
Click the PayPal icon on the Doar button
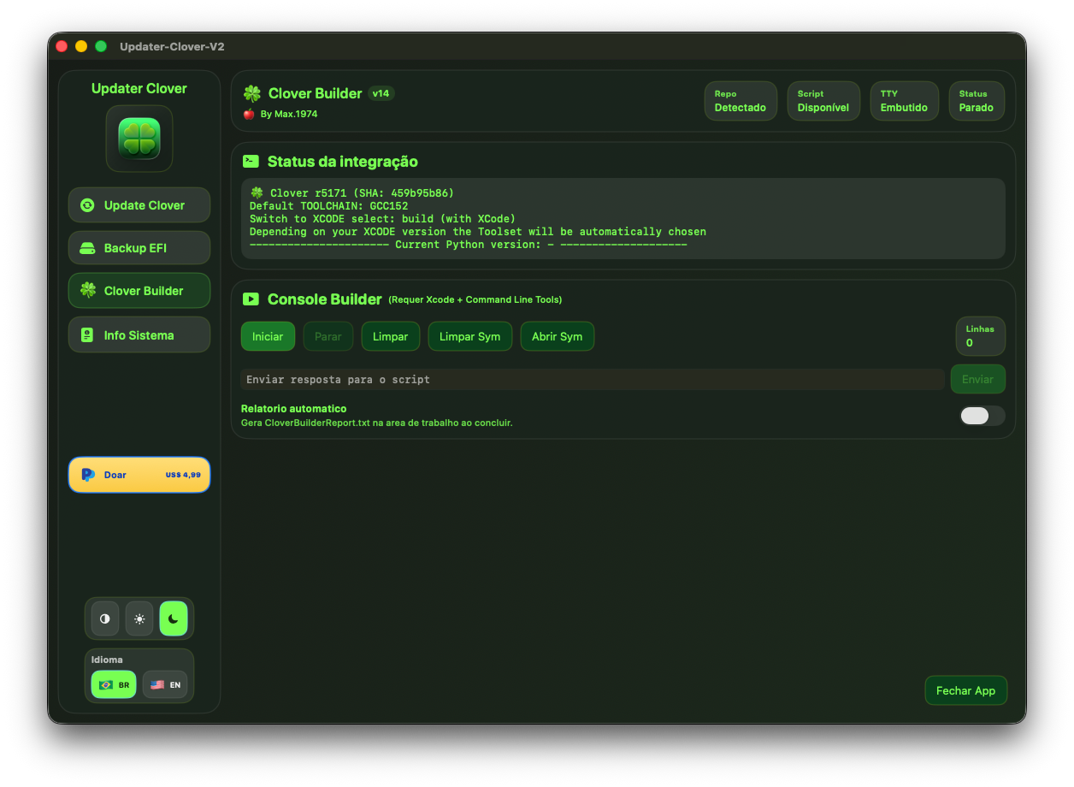point(88,474)
